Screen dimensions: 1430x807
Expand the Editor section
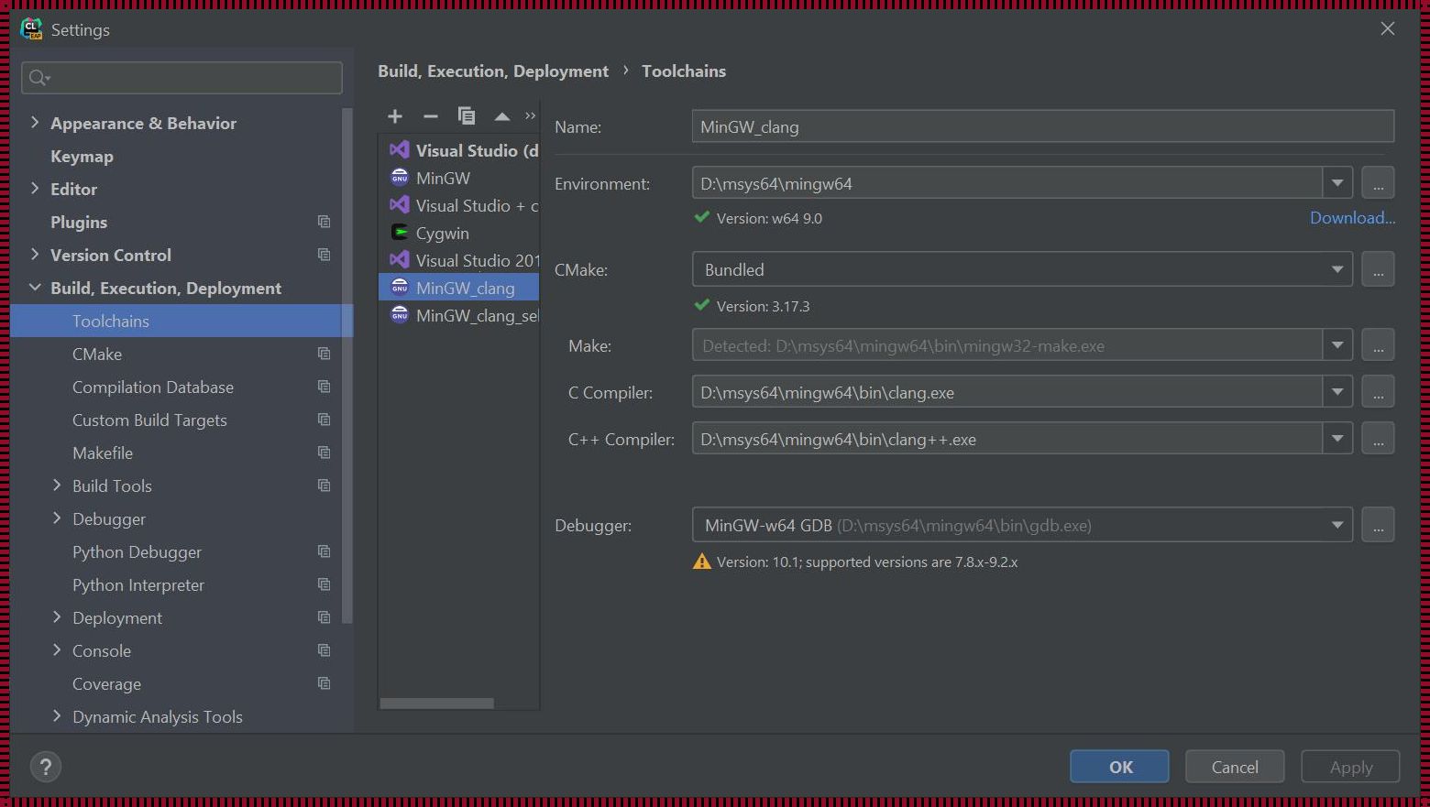(35, 188)
